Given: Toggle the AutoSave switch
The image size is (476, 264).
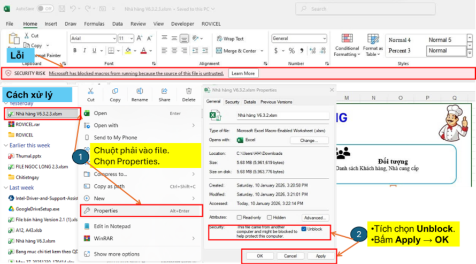Looking at the screenshot, I should pyautogui.click(x=45, y=9).
